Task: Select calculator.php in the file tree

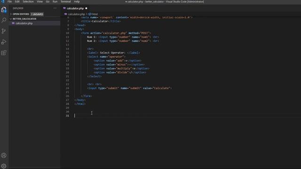Action: (x=24, y=23)
